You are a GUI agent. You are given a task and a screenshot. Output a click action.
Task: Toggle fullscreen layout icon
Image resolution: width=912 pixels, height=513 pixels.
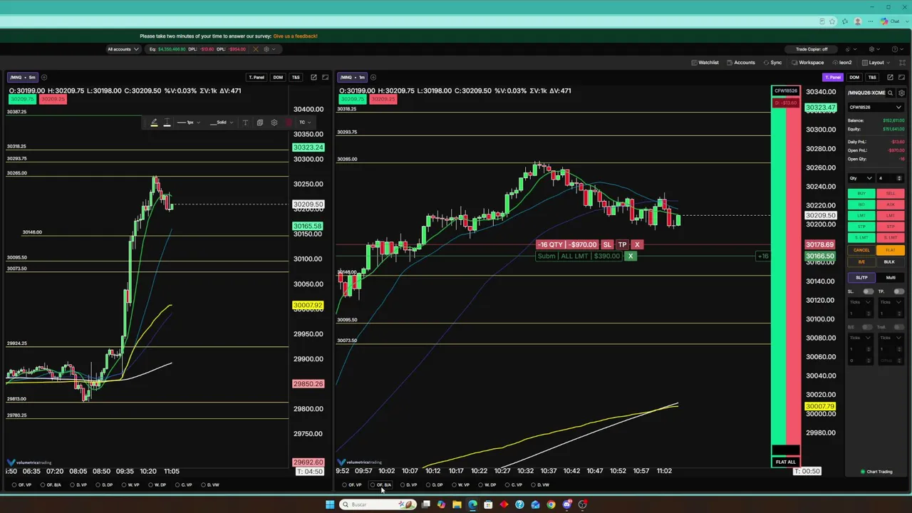pos(903,63)
